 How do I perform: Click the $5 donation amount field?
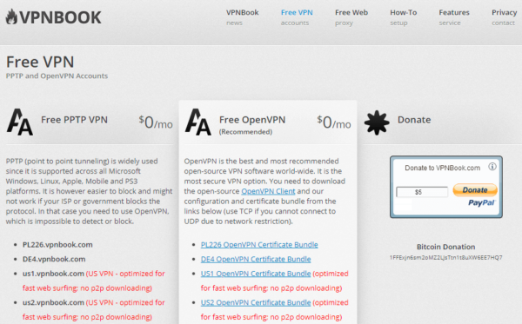point(422,192)
